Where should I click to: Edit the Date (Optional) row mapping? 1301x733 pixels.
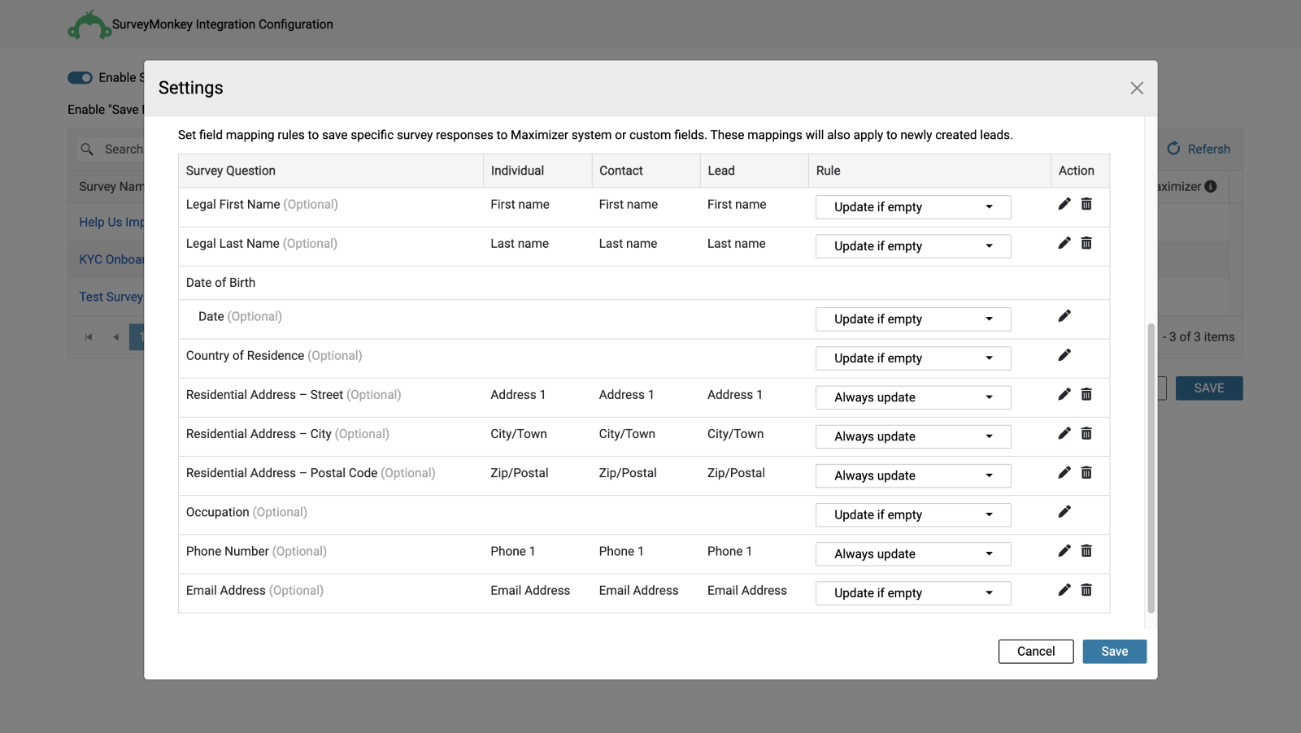1064,316
